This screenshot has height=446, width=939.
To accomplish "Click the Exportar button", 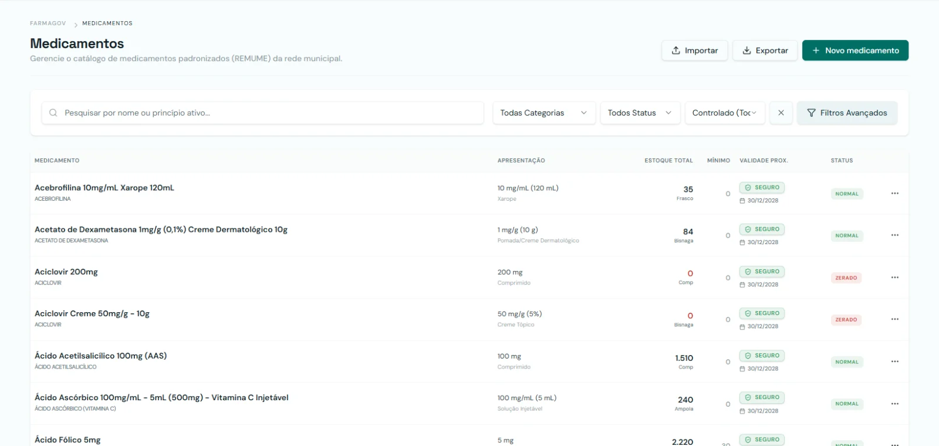I will point(765,50).
